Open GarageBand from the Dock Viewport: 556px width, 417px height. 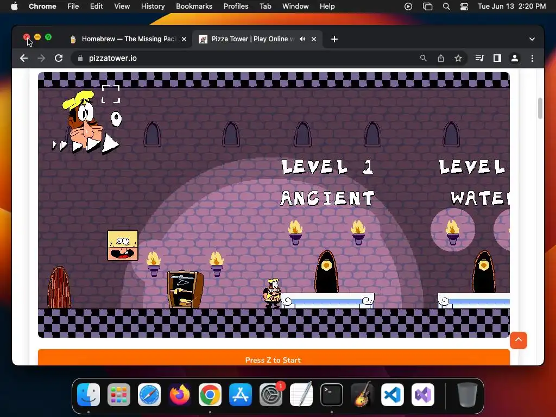pyautogui.click(x=362, y=395)
